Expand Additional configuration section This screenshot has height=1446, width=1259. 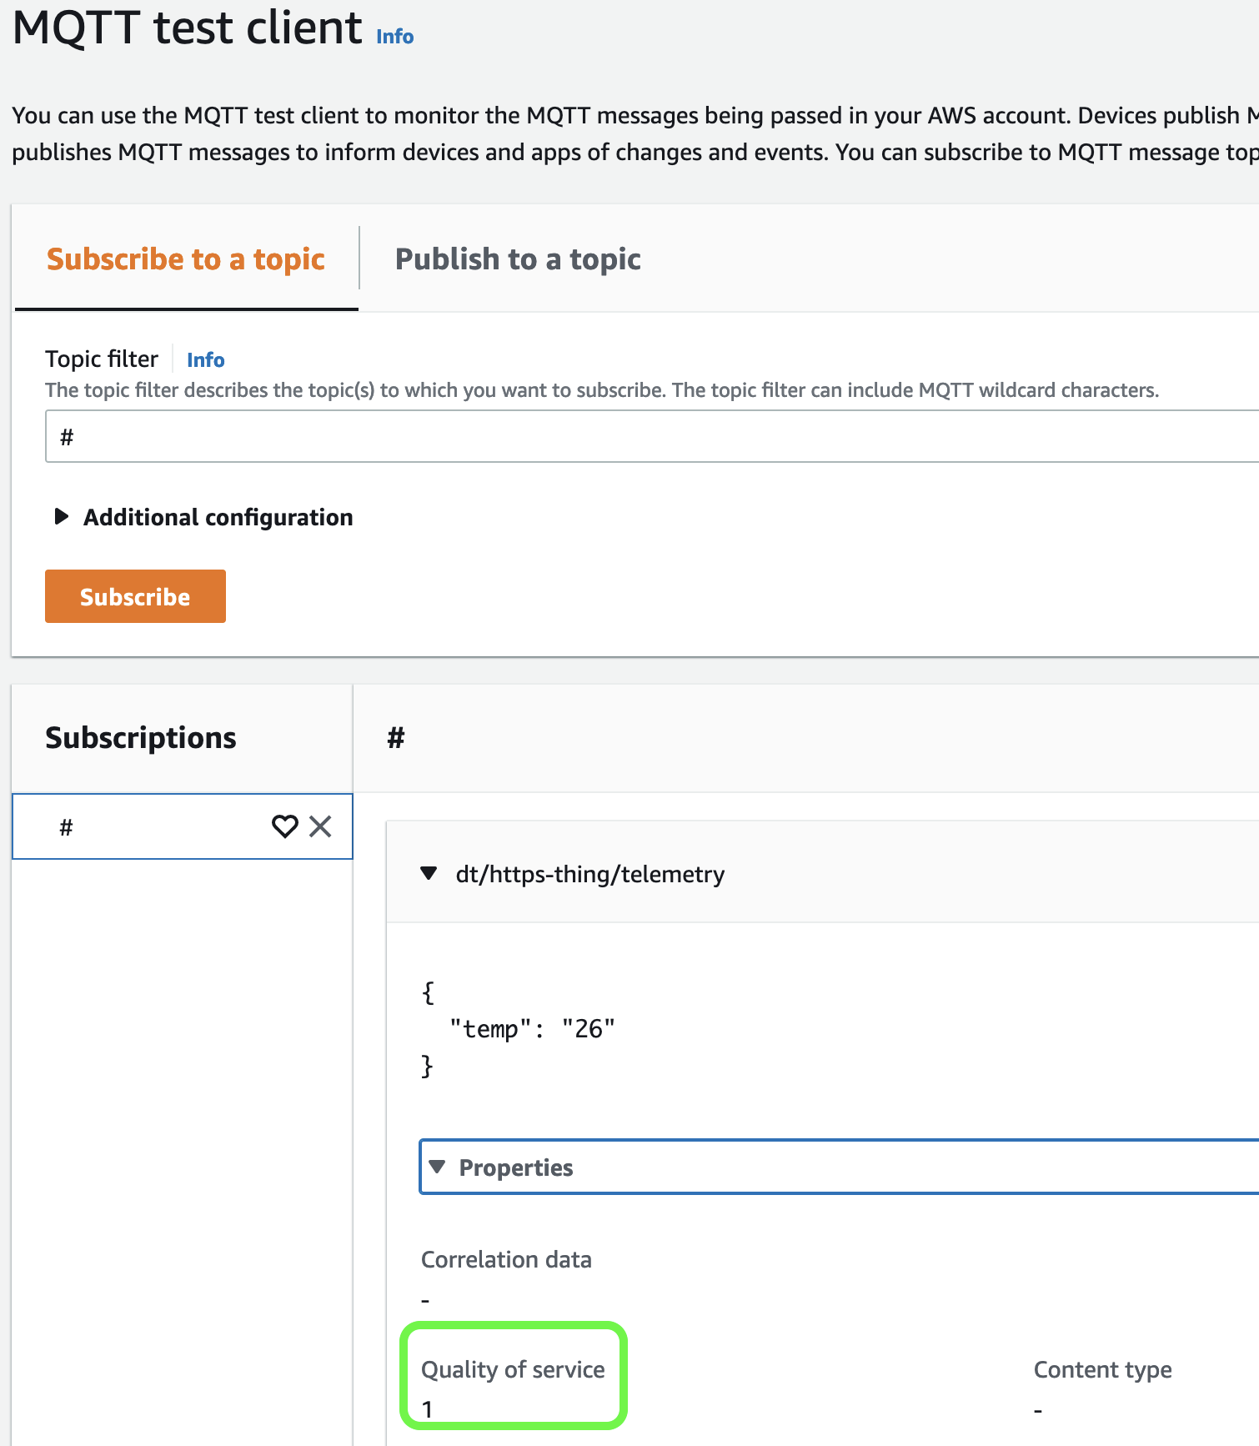pyautogui.click(x=203, y=517)
